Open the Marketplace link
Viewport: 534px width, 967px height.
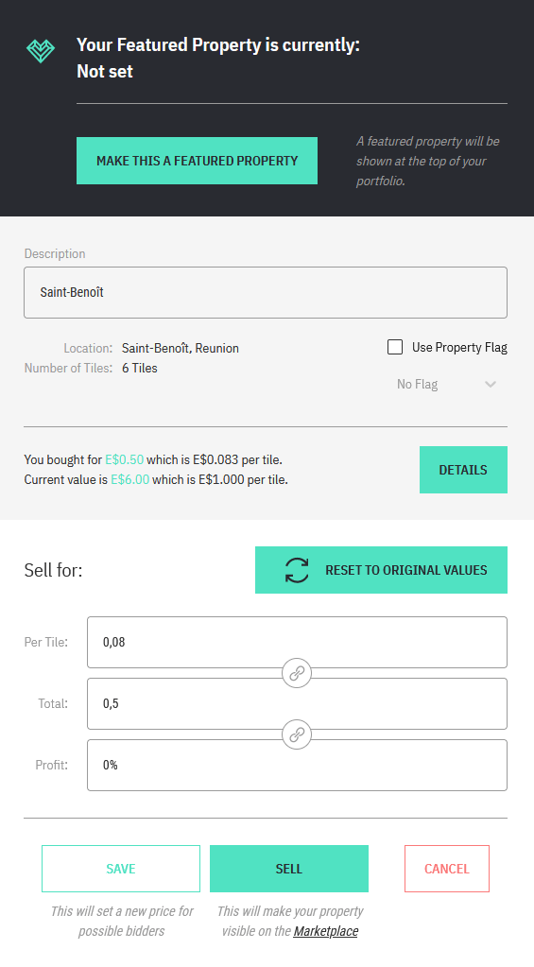coord(325,931)
